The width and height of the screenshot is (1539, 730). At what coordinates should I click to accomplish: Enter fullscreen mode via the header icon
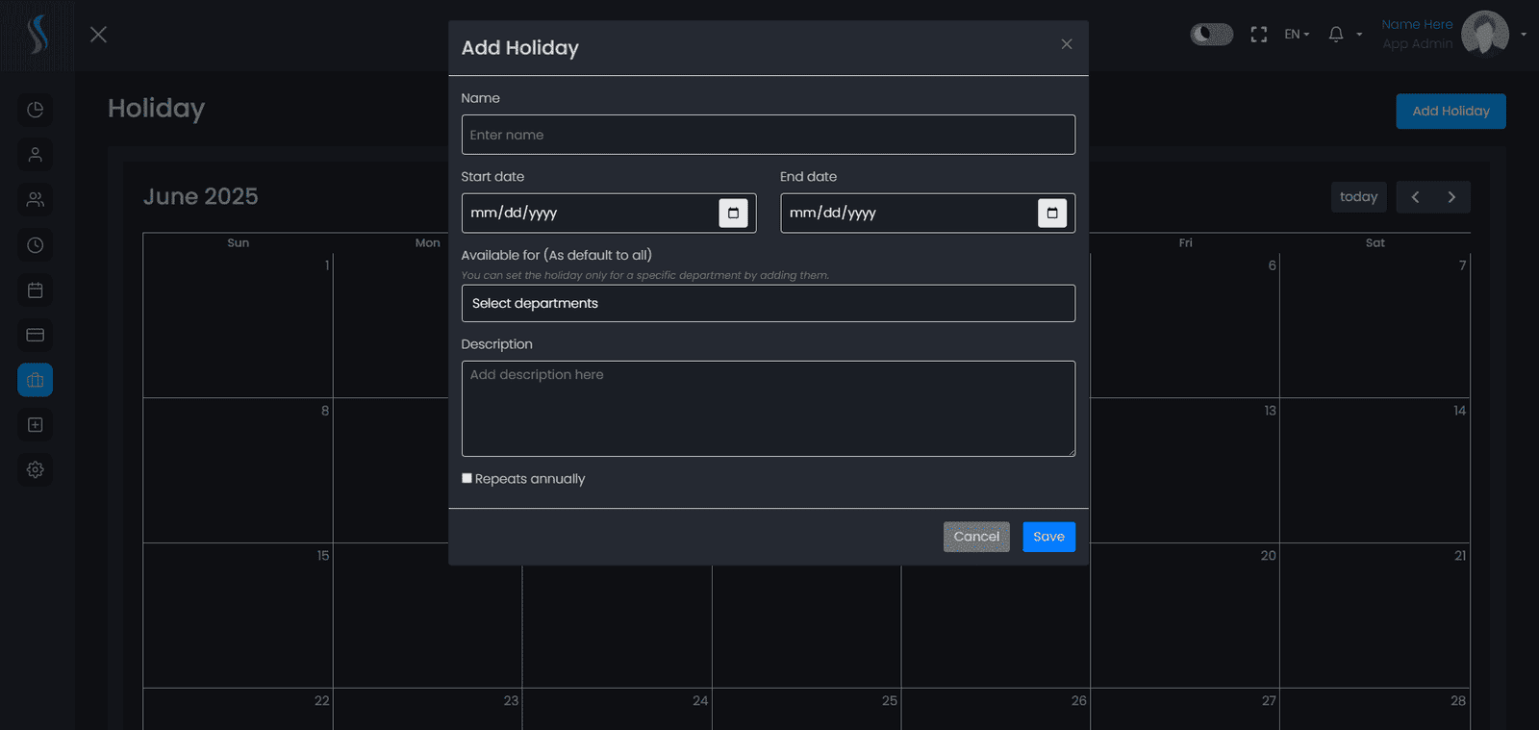coord(1258,35)
